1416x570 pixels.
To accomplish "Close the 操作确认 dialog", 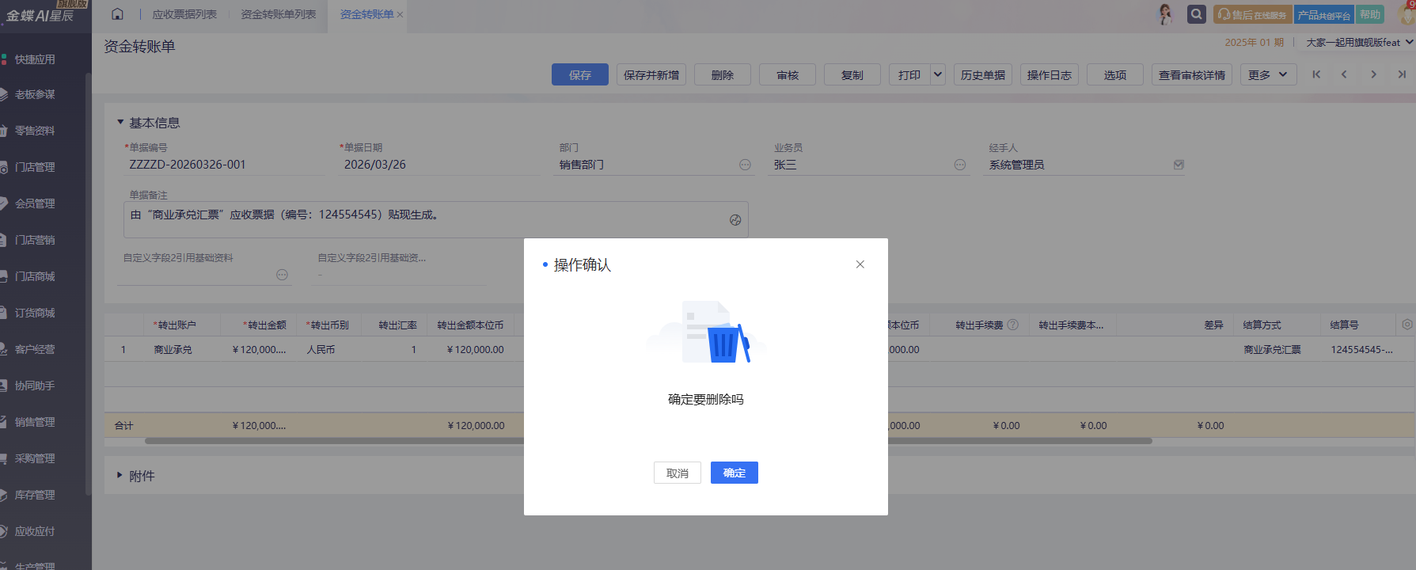I will click(860, 264).
